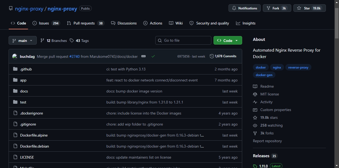
Task: Open the buchdag author link
Action: (27, 56)
